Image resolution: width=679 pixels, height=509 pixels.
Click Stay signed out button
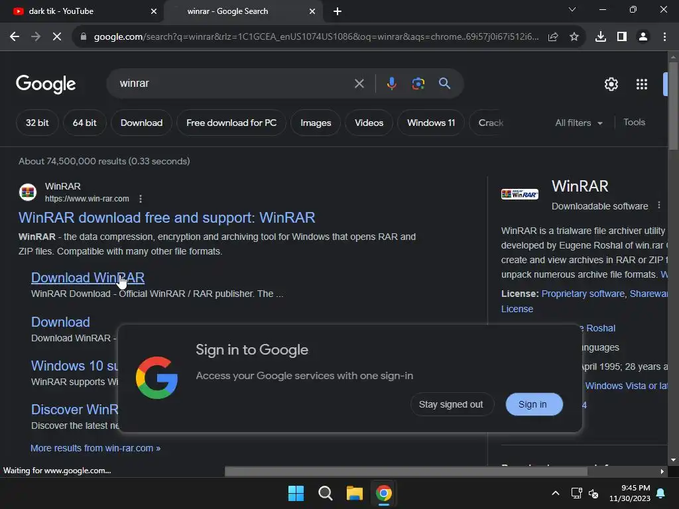pyautogui.click(x=451, y=404)
